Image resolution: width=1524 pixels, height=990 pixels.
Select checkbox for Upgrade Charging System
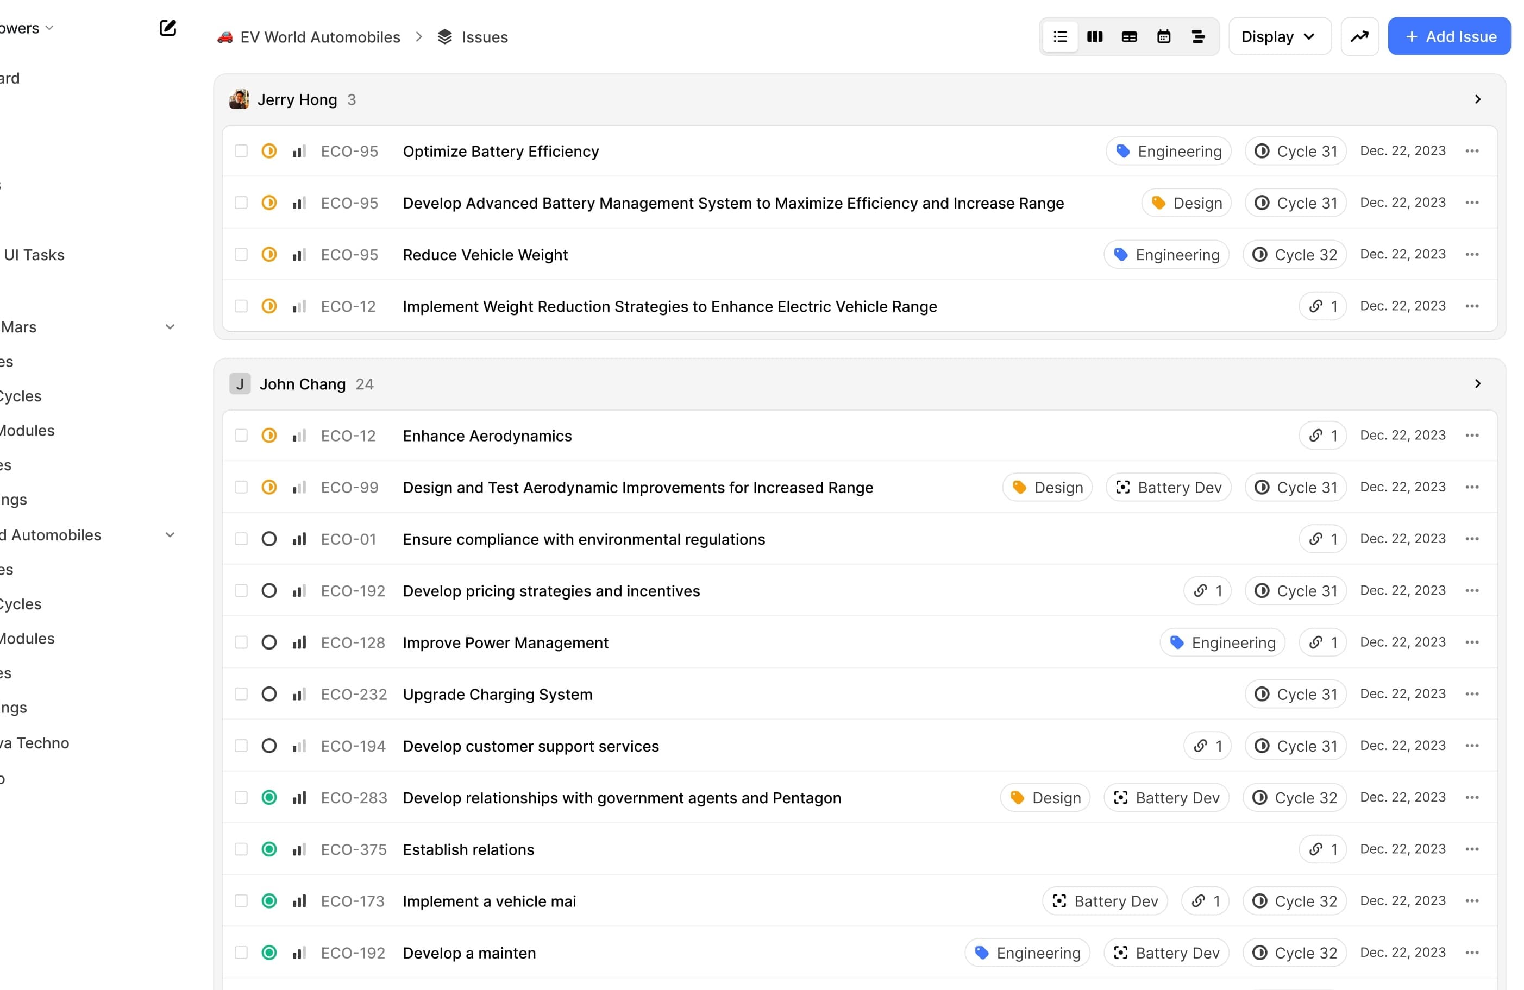pyautogui.click(x=241, y=695)
